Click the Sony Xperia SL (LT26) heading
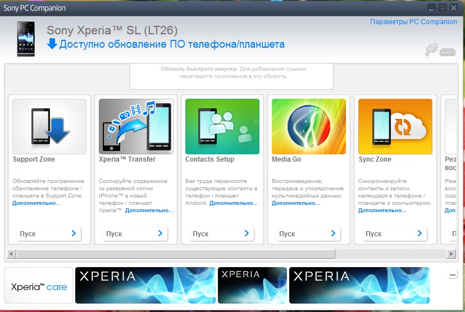Viewport: 465px width, 312px height. tap(112, 30)
